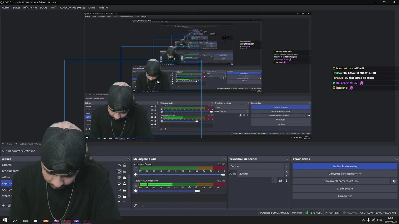Open the Afficher (V) menu
399x224 pixels.
pos(30,7)
